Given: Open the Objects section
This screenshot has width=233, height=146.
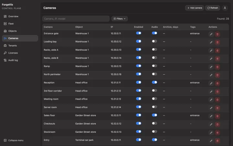Looking at the screenshot, I should point(20,31).
